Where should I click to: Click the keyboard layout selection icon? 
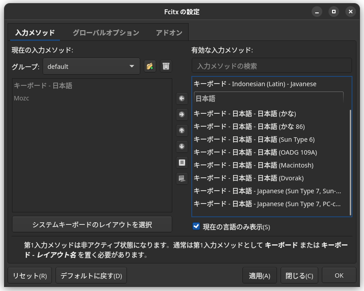182,179
